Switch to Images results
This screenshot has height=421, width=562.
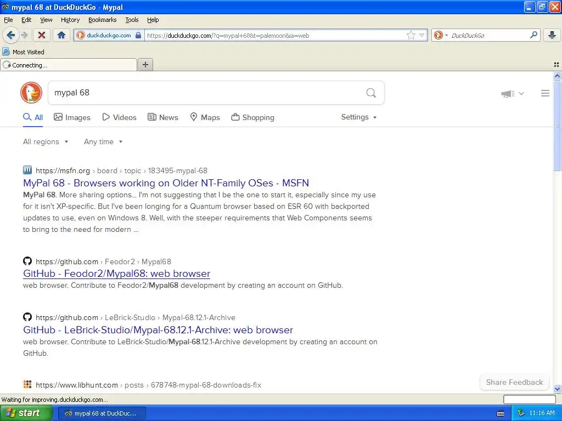(x=72, y=117)
